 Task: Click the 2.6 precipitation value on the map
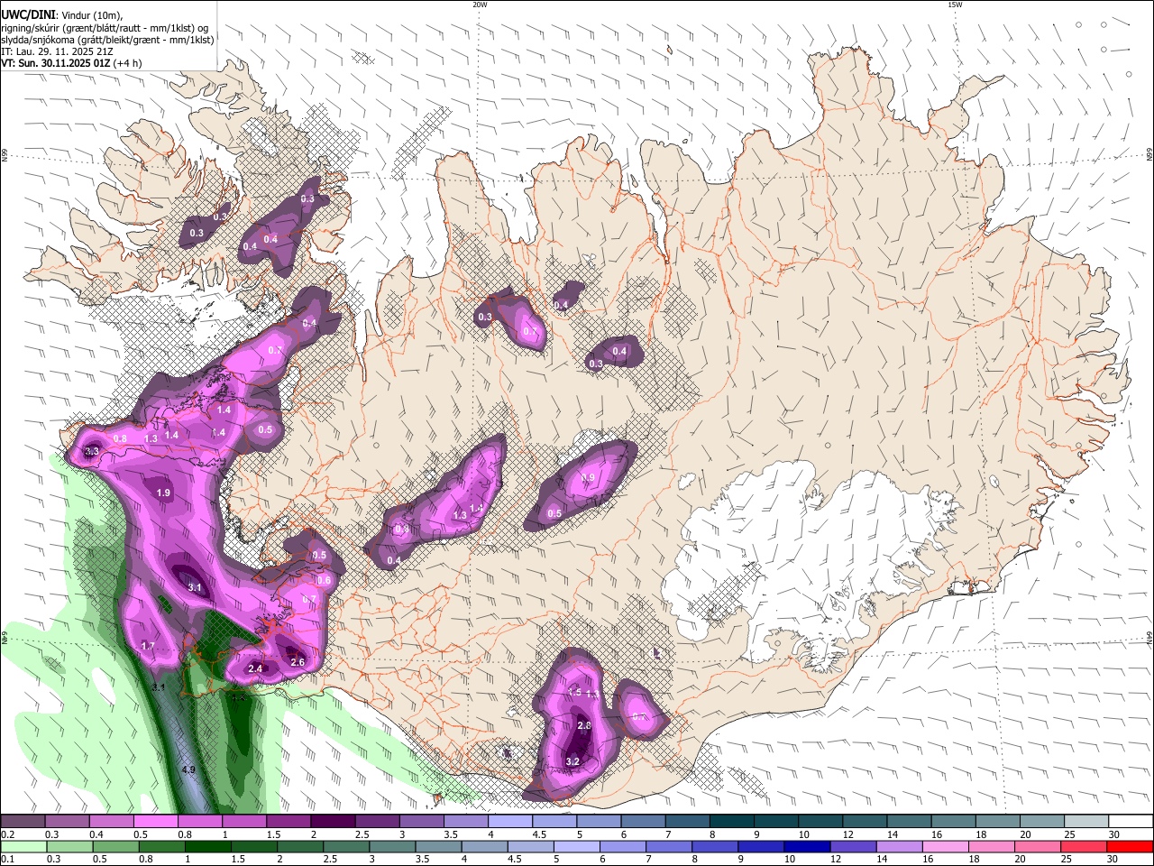tap(298, 662)
